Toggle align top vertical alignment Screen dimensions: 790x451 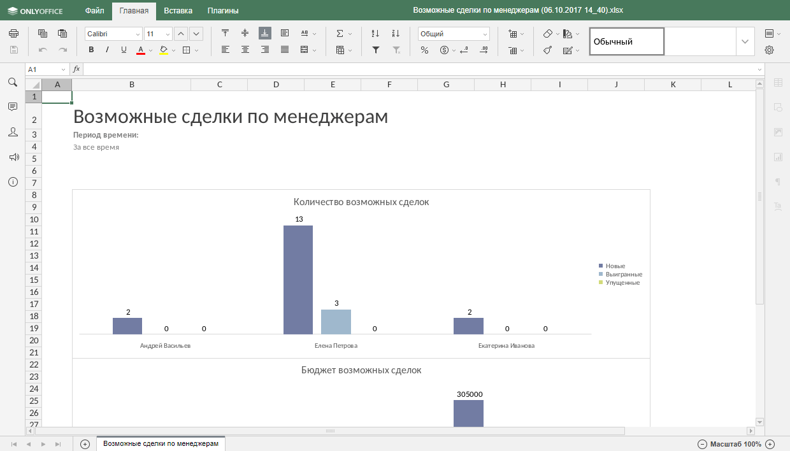(x=225, y=33)
